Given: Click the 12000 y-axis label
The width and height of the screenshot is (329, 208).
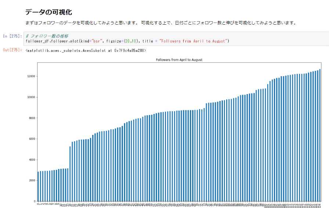Looking at the screenshot, I should click(x=31, y=76).
